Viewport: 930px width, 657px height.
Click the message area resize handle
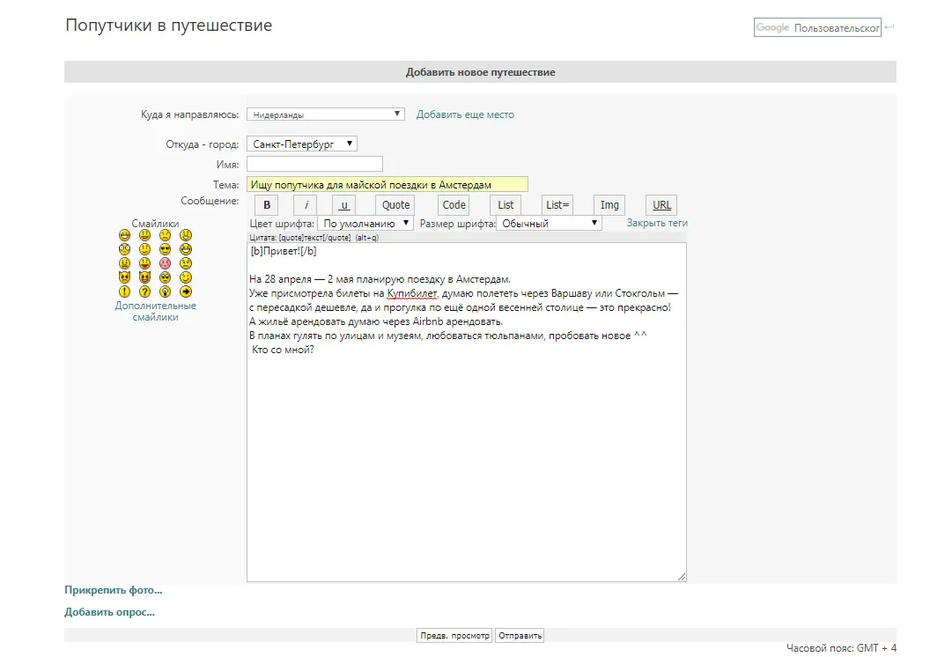[682, 576]
